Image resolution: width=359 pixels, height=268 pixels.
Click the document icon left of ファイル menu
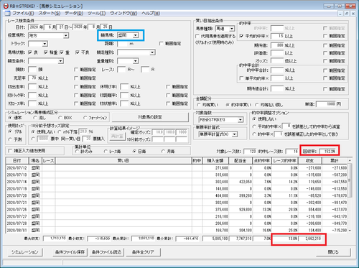pyautogui.click(x=7, y=14)
